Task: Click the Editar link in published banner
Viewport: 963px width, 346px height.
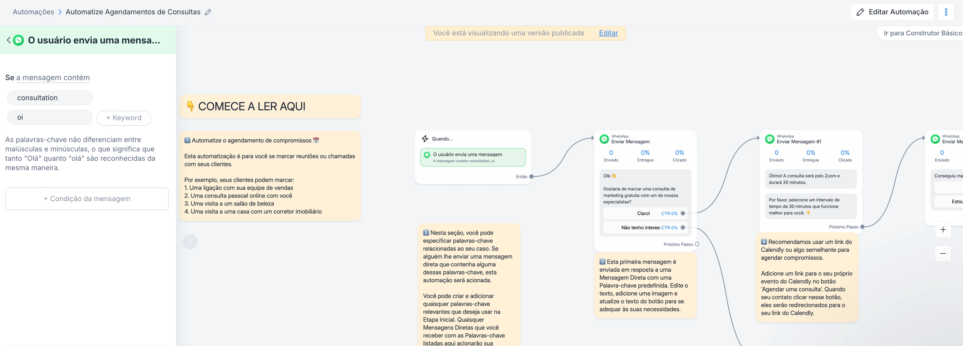Action: tap(608, 33)
